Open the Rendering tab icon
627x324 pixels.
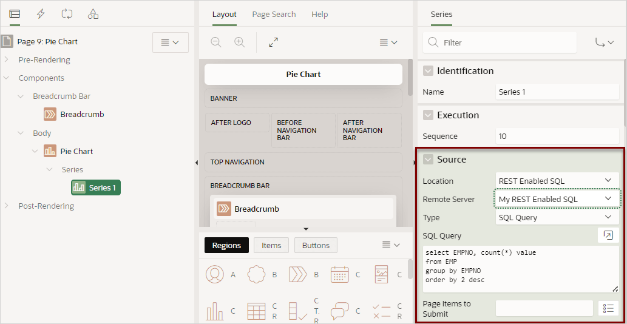tap(15, 14)
